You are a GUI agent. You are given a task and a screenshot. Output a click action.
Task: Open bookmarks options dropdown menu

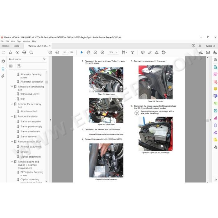(x=12, y=66)
